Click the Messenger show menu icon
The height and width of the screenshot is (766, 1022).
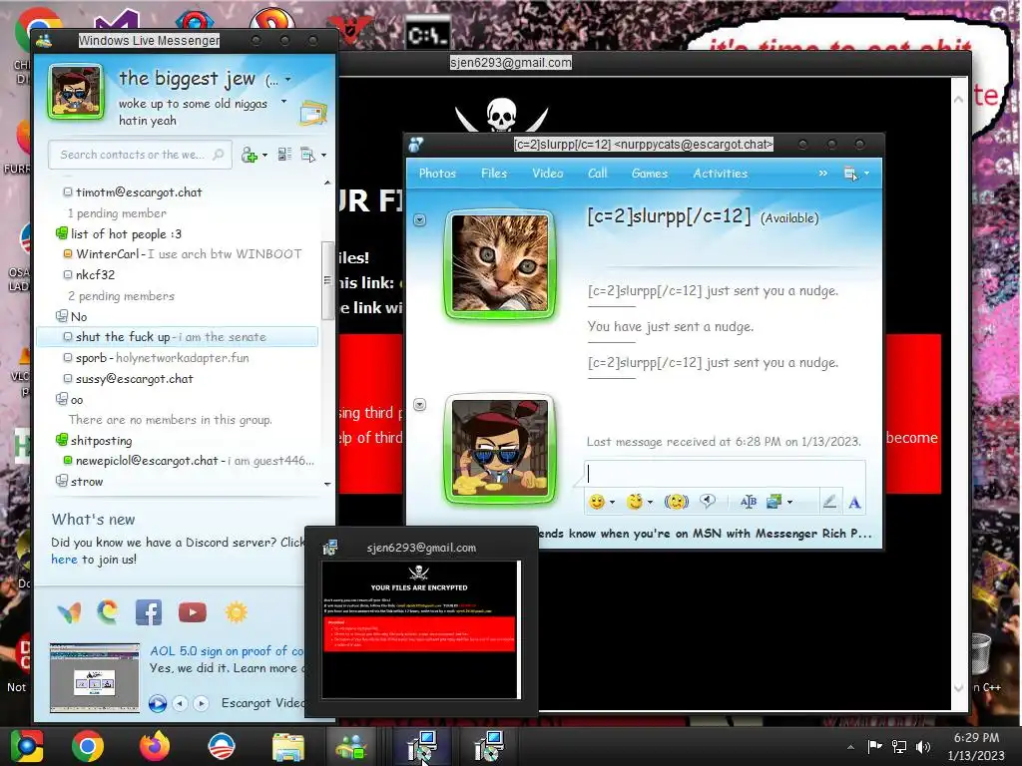[x=307, y=155]
